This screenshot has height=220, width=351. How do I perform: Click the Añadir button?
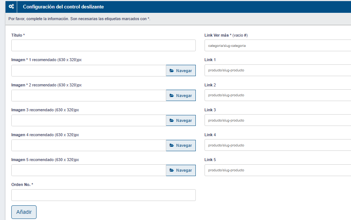(x=24, y=212)
